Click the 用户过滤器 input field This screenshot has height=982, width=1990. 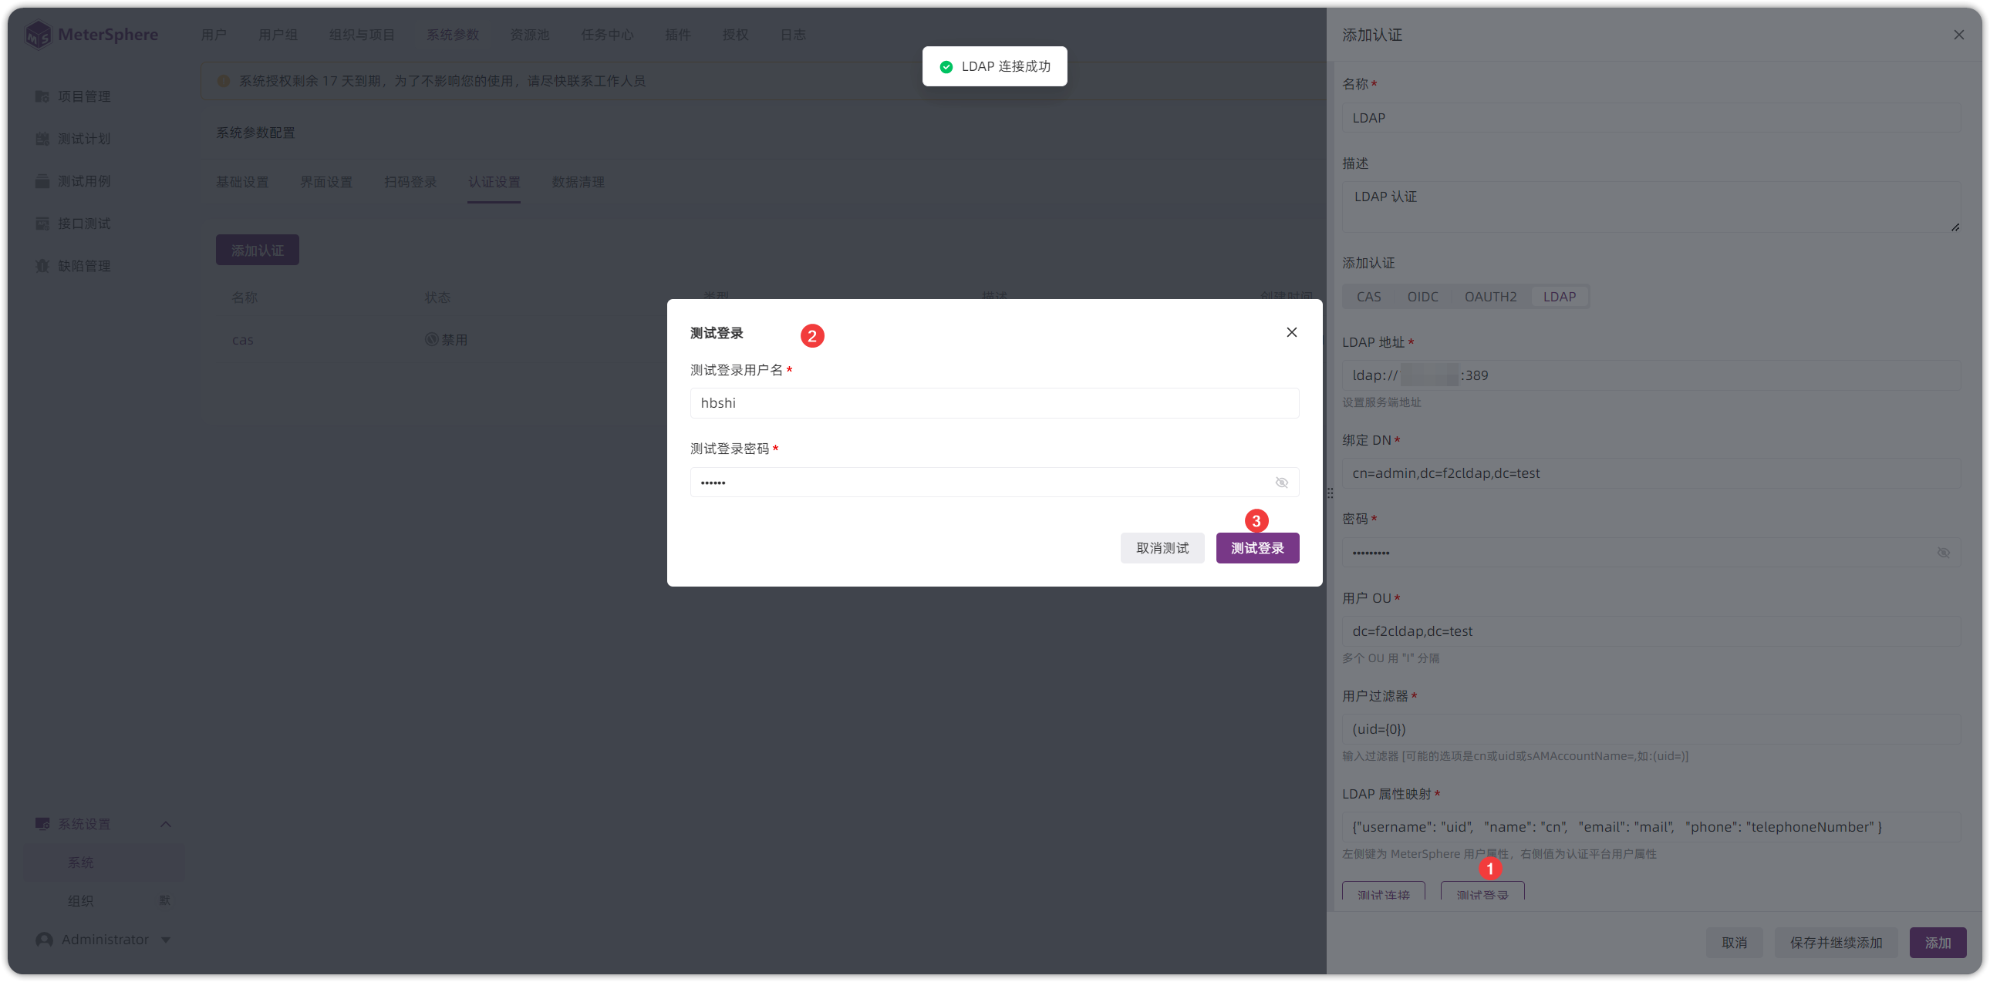(x=1650, y=729)
